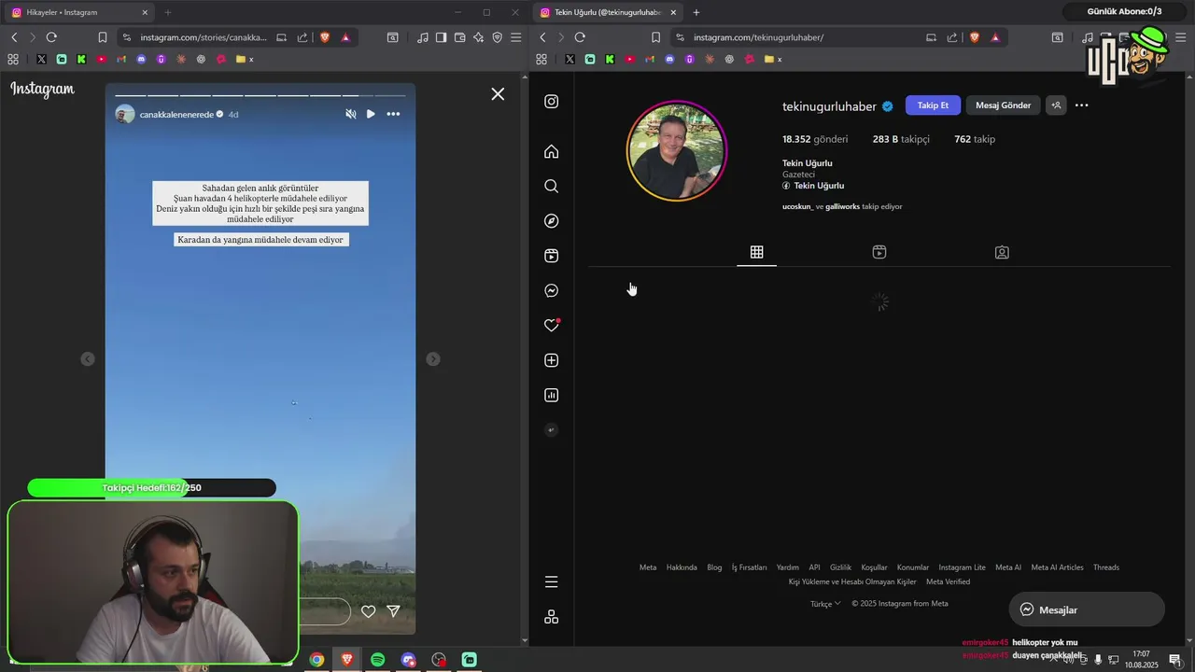Open bookmark folder x in left window
The width and height of the screenshot is (1195, 672).
(245, 59)
